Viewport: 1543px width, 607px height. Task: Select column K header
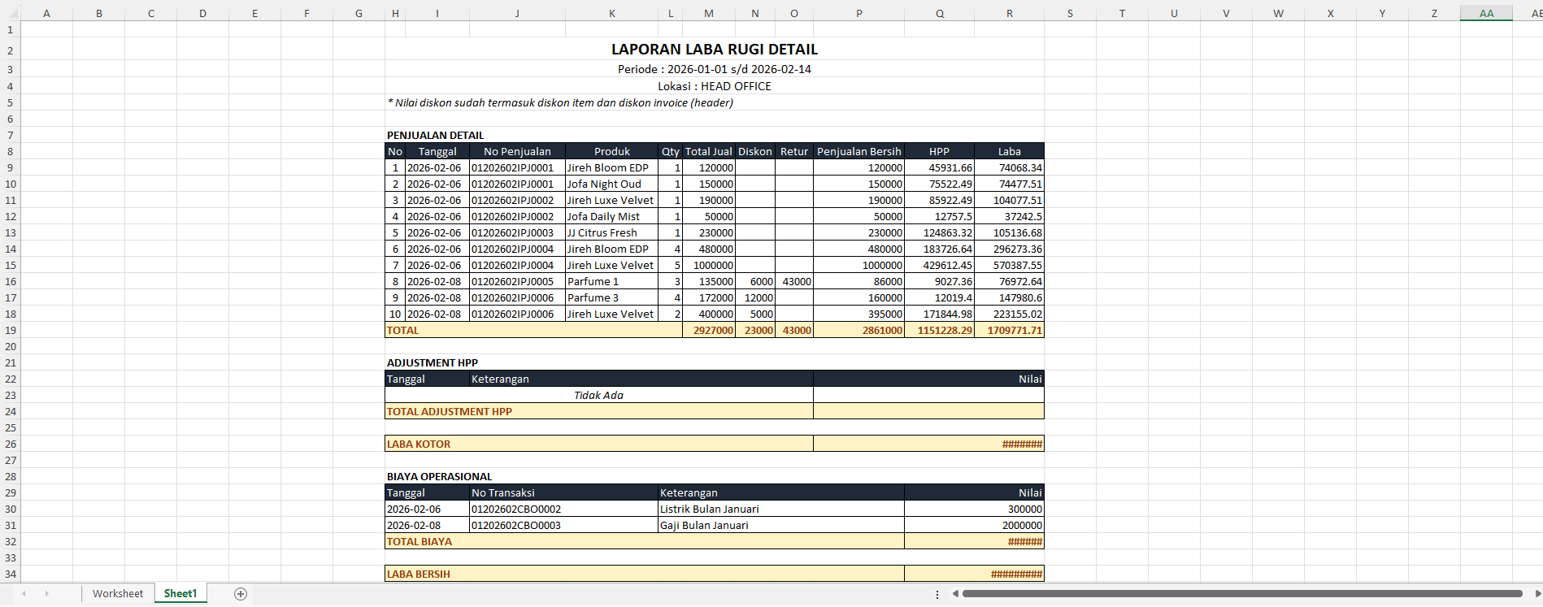pyautogui.click(x=612, y=13)
